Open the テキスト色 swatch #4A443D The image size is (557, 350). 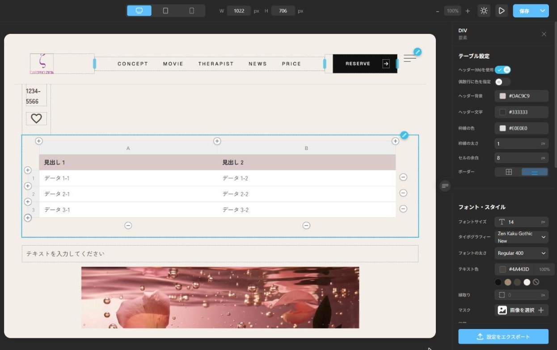click(502, 269)
